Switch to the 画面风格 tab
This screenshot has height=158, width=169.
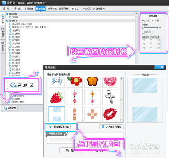(64, 9)
